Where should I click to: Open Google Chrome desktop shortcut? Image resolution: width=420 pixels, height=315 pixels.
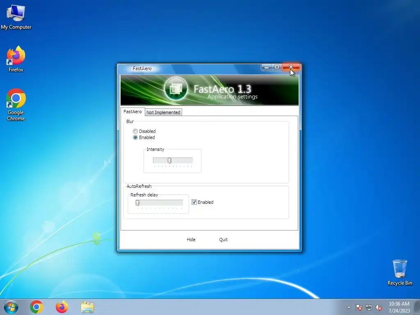coord(16,105)
